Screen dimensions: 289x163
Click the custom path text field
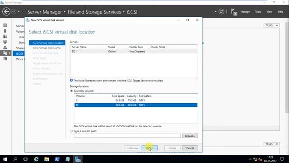coord(127,136)
